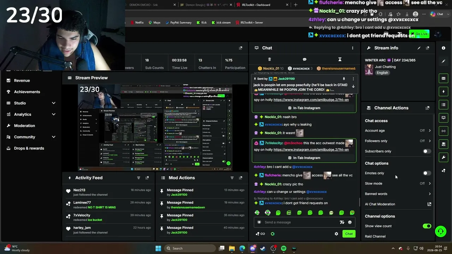Click the Stream Preview video thumbnail
This screenshot has width=452, height=254.
tap(155, 128)
